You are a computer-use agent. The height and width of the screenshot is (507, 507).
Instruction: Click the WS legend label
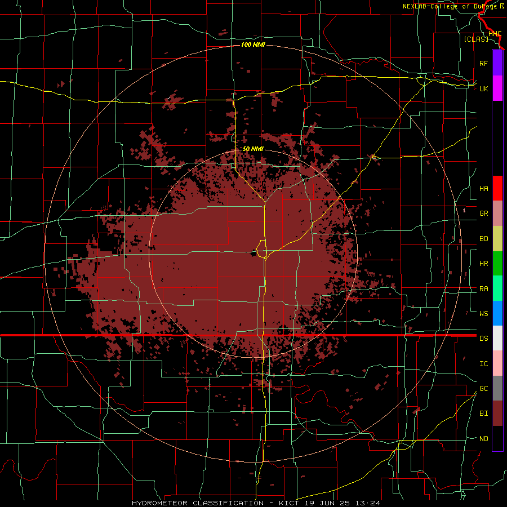[x=483, y=314]
